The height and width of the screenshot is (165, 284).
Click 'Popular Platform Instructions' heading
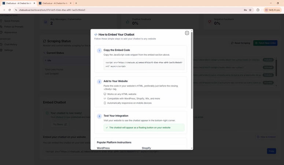click(x=114, y=142)
